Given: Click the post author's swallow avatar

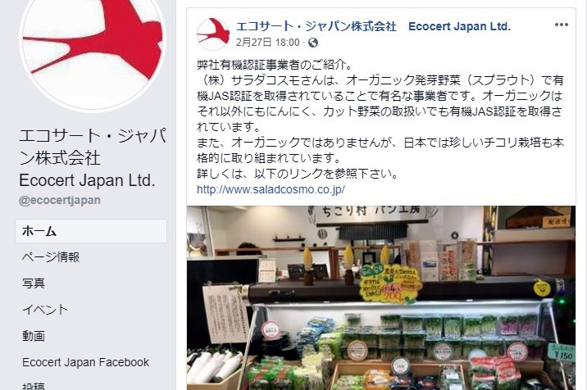Looking at the screenshot, I should coord(213,34).
